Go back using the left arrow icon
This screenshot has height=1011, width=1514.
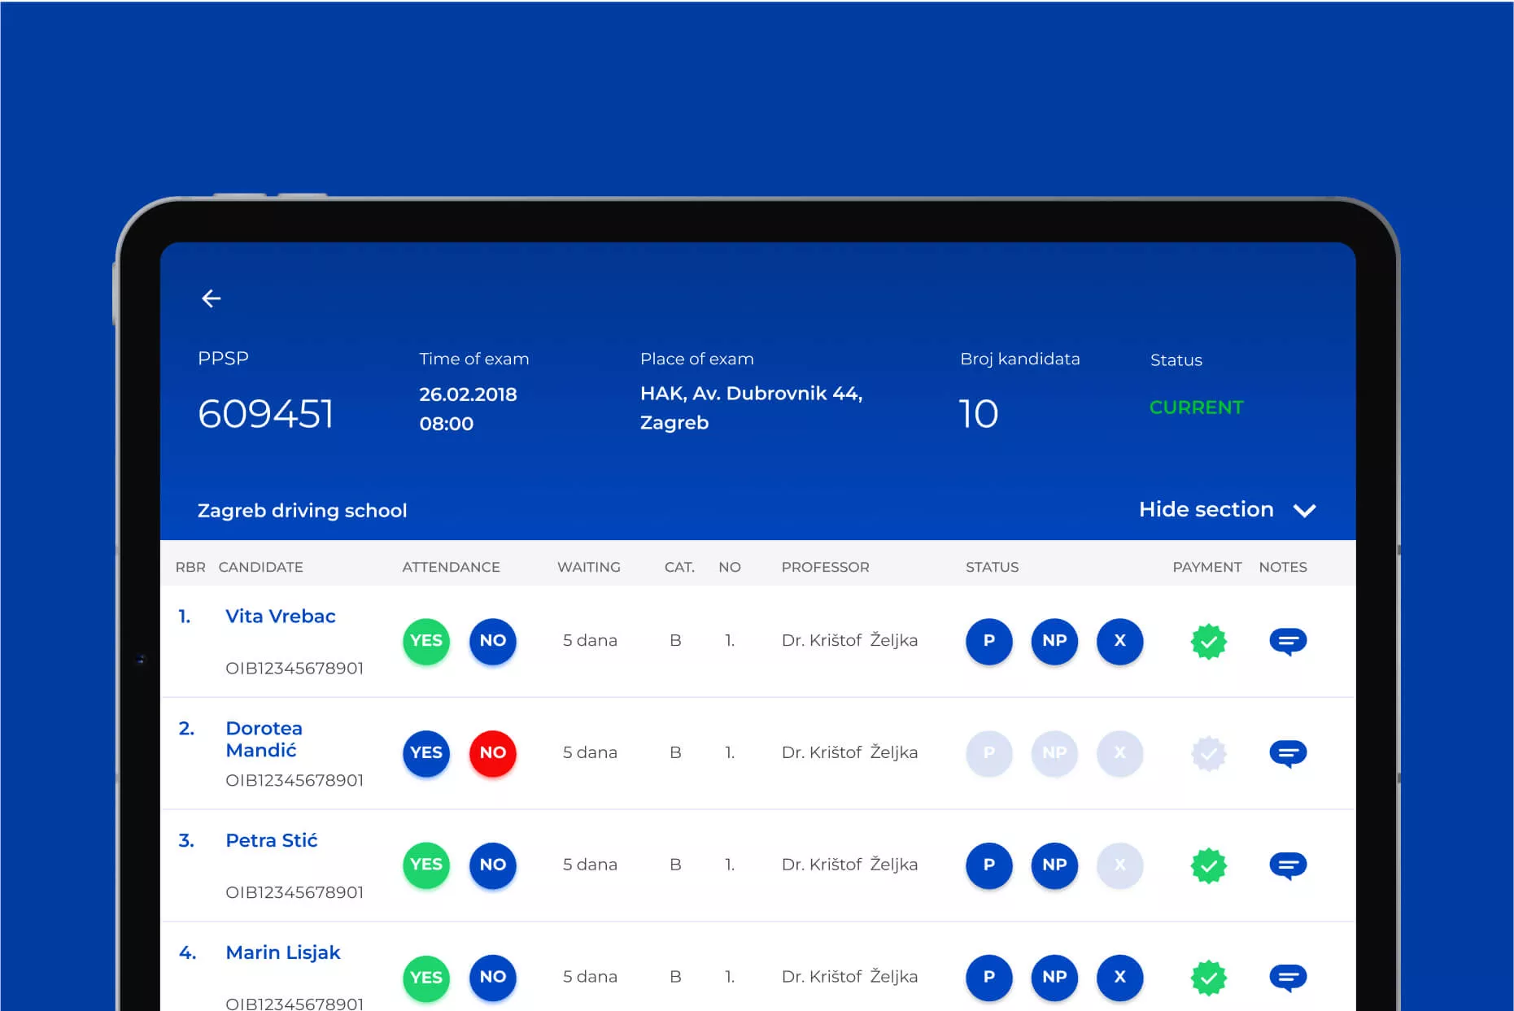211,299
